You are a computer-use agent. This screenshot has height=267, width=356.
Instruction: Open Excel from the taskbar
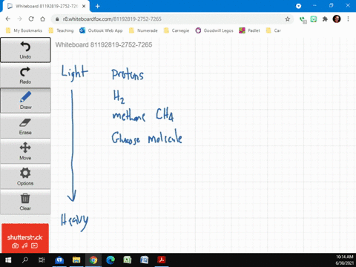click(x=128, y=260)
